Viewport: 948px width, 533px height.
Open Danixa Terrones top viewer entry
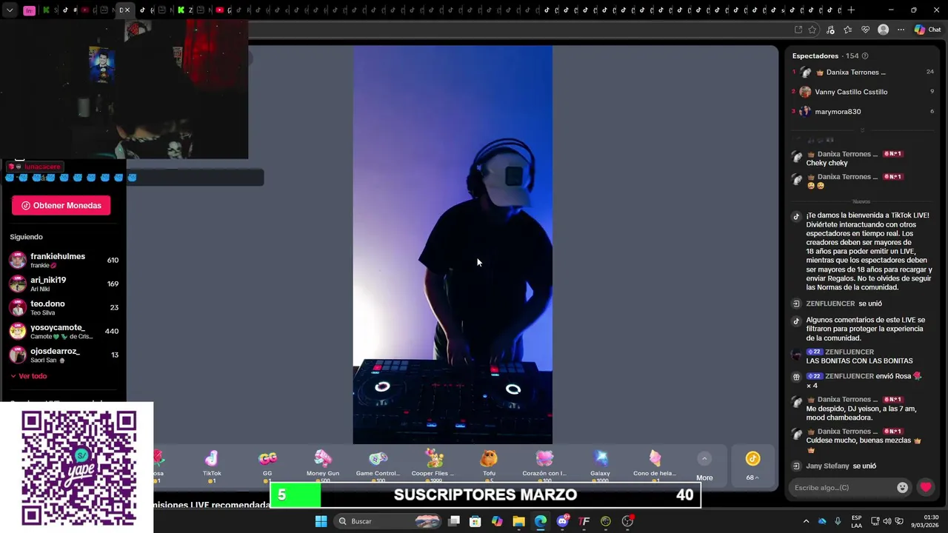click(x=863, y=72)
